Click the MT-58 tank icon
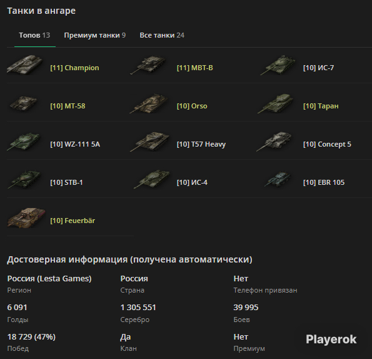Viewport: 372px width, 359px height. tap(23, 103)
